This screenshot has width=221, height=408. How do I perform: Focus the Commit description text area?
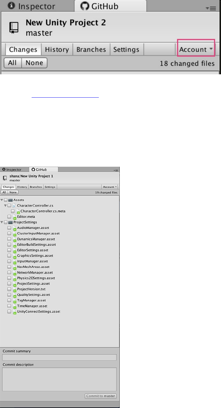point(59,379)
